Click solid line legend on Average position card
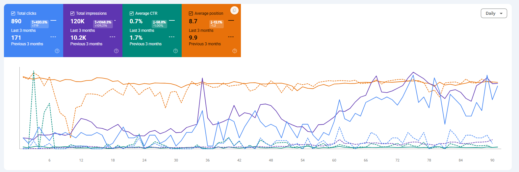The height and width of the screenshot is (172, 519). [231, 20]
